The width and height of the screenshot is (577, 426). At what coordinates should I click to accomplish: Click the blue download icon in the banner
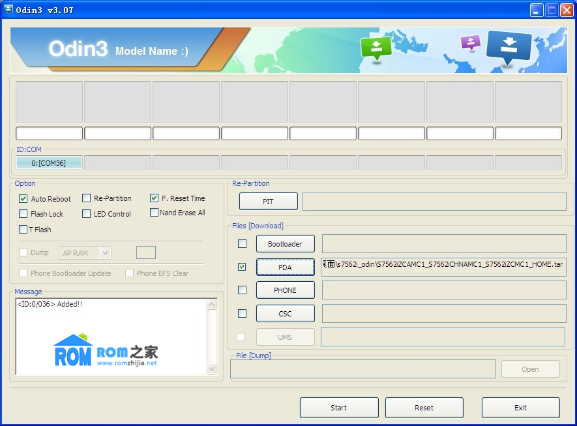pyautogui.click(x=509, y=47)
